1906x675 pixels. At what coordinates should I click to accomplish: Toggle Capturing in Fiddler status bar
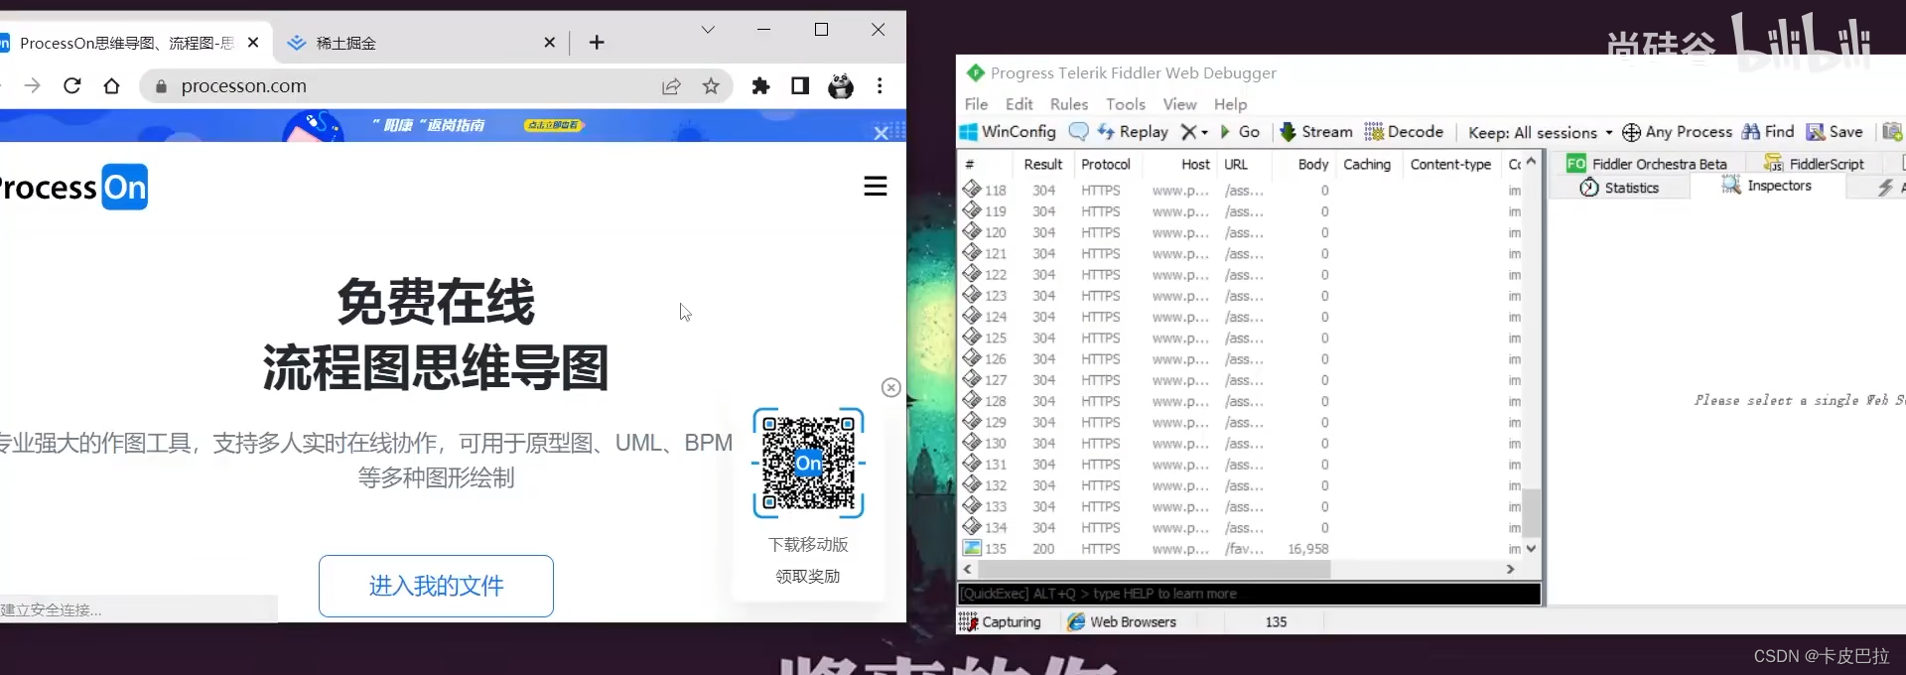tap(1000, 621)
